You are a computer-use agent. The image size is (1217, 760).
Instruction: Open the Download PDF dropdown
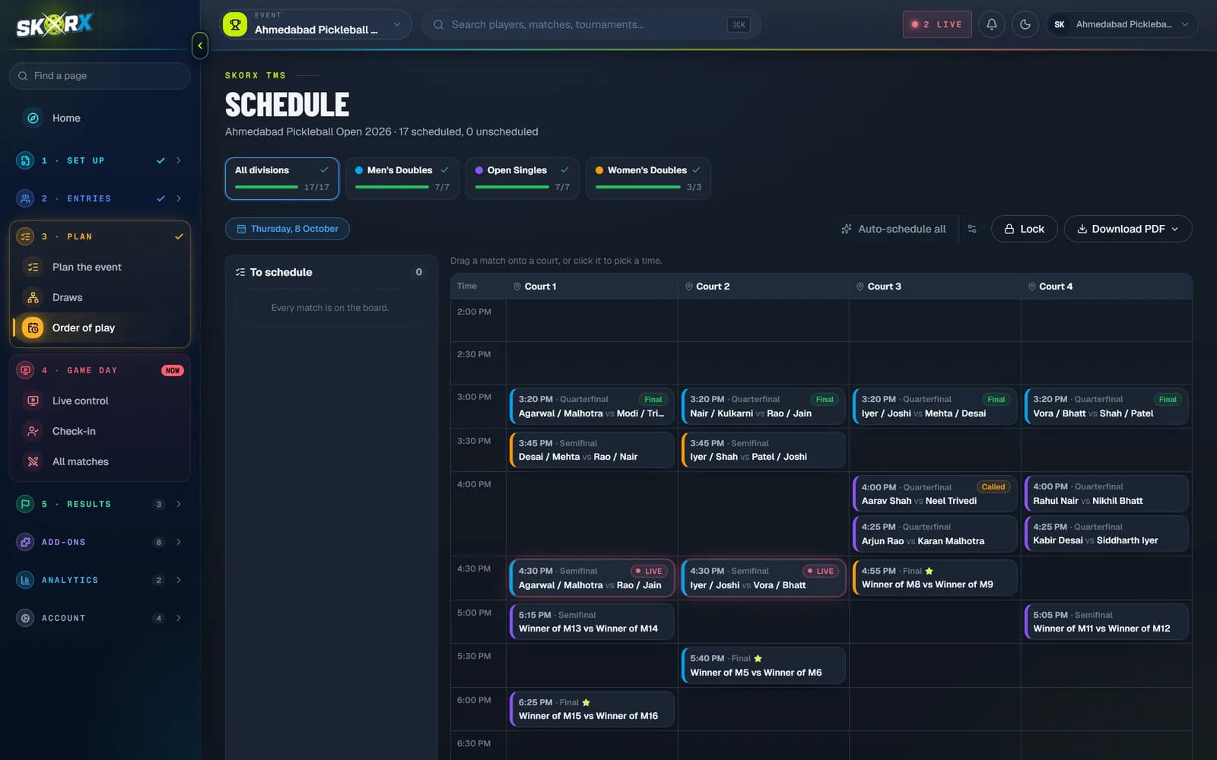click(x=1128, y=229)
